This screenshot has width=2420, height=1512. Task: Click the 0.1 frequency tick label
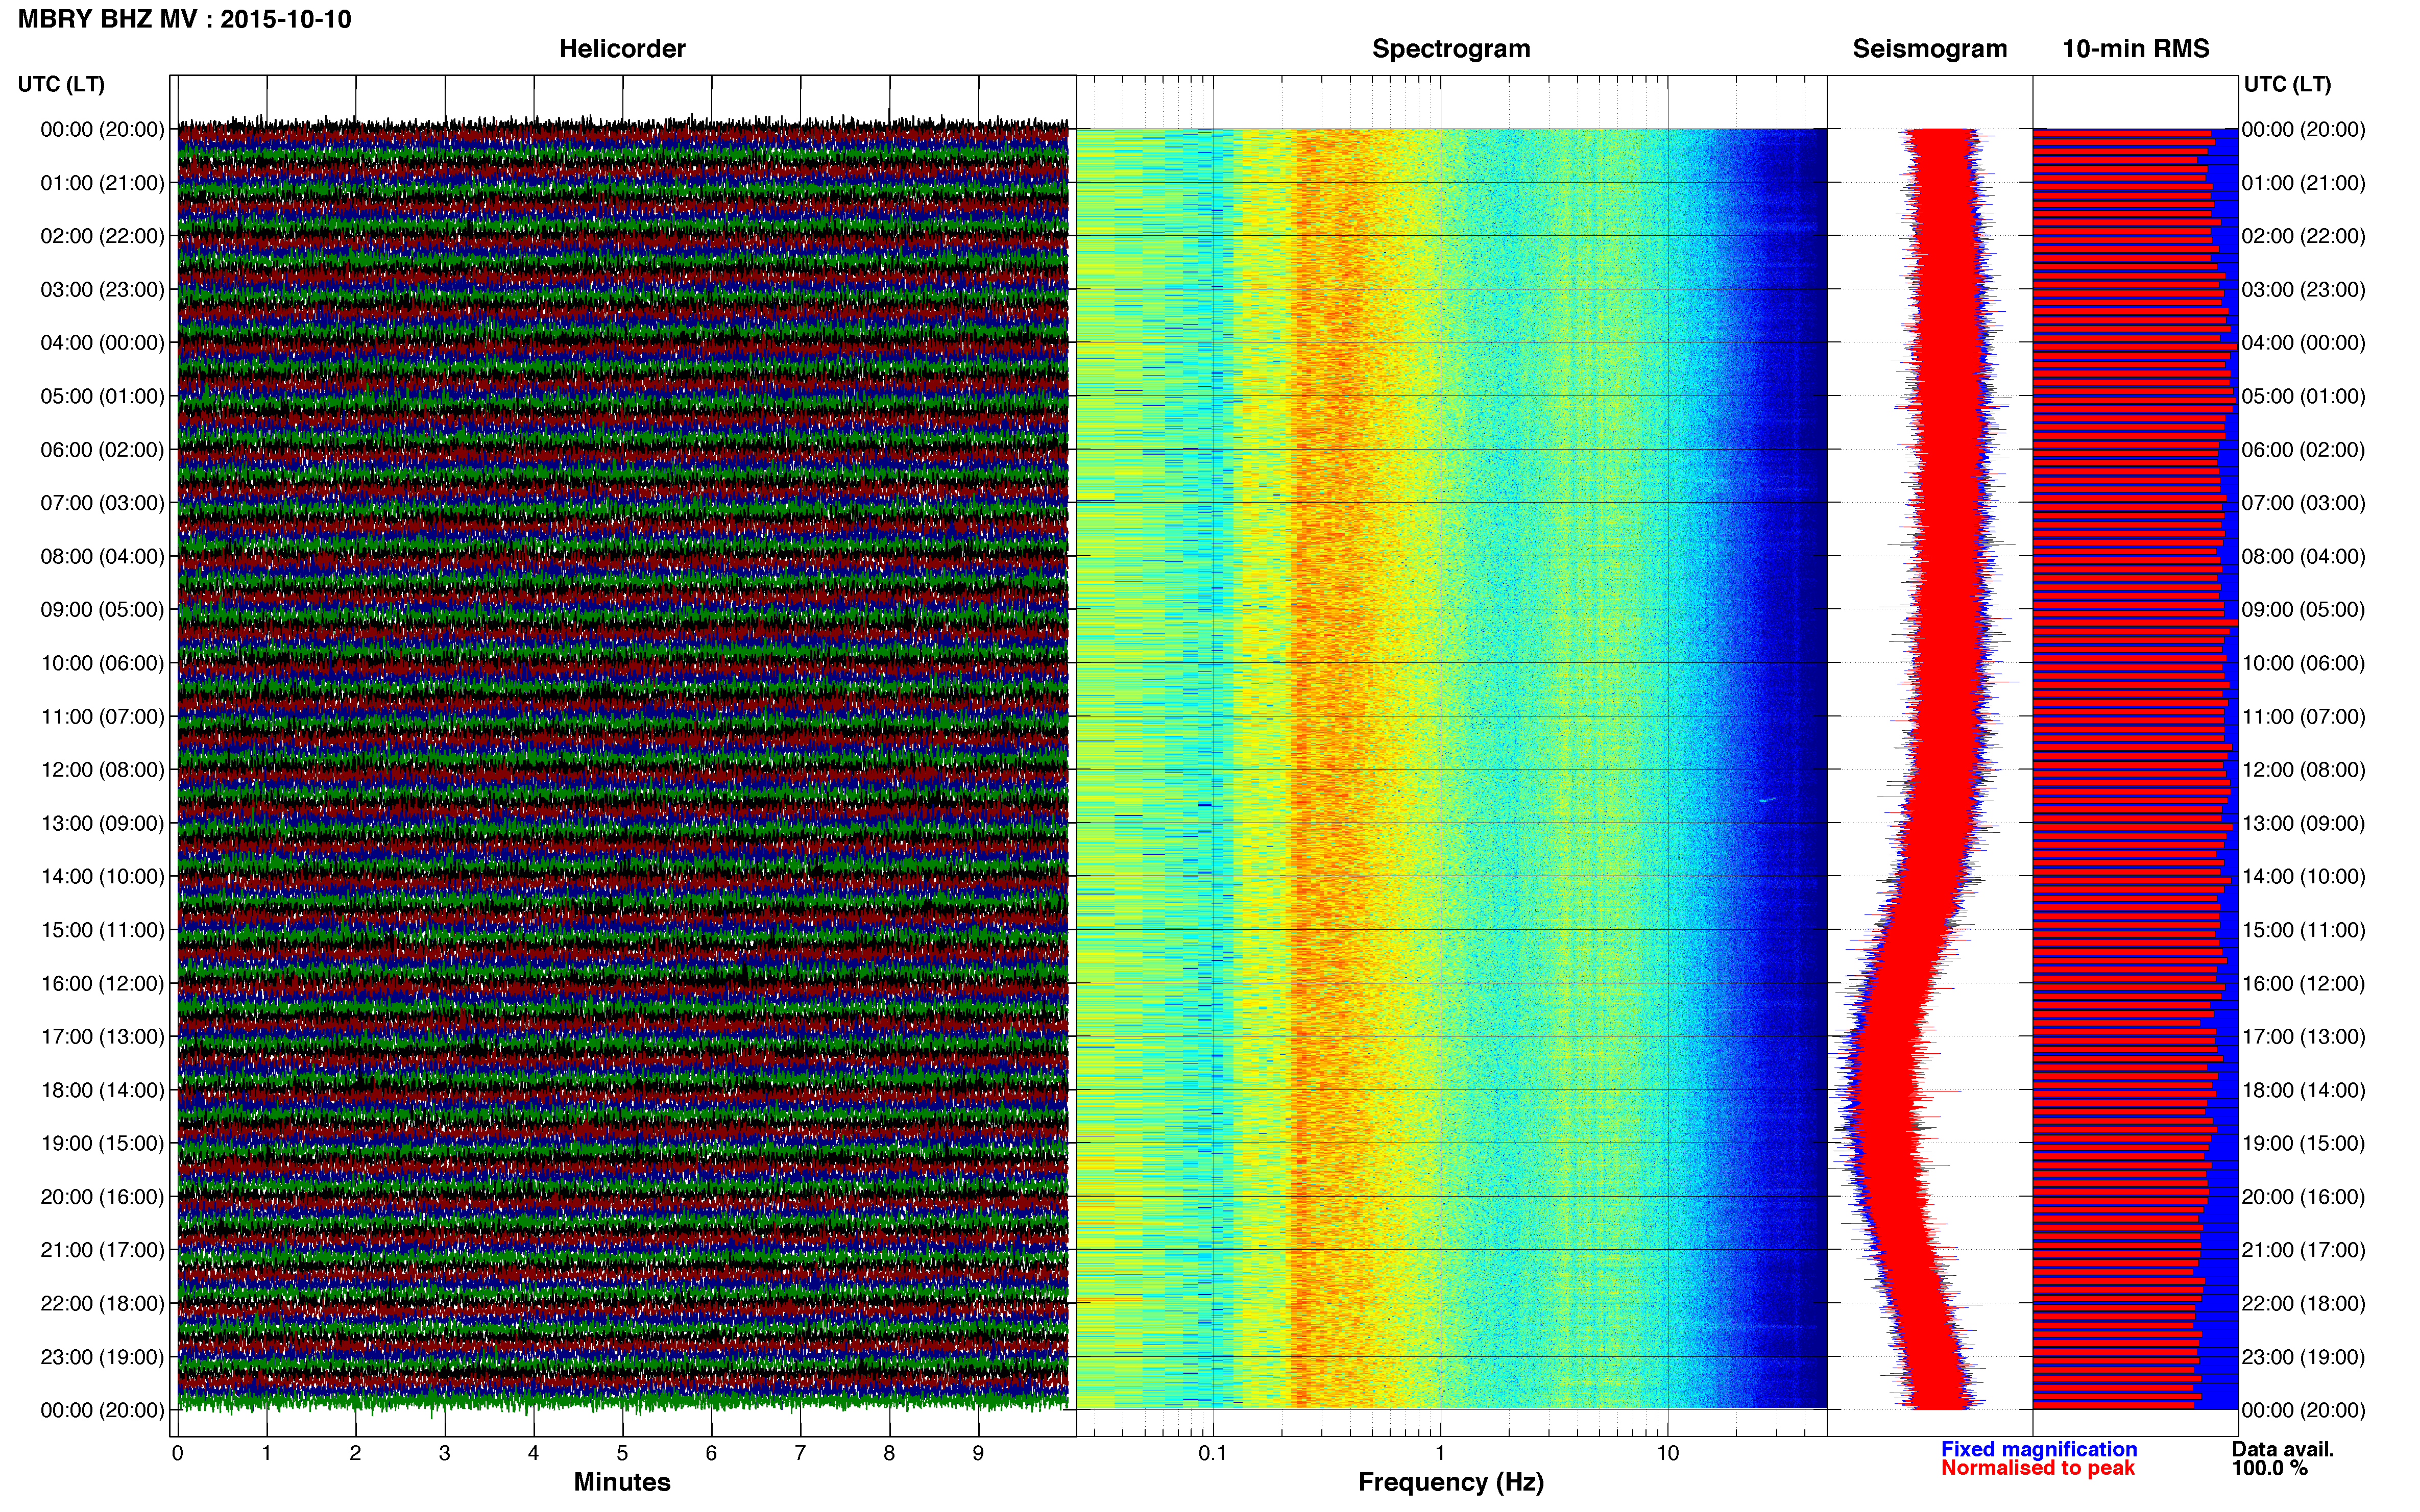point(1213,1454)
